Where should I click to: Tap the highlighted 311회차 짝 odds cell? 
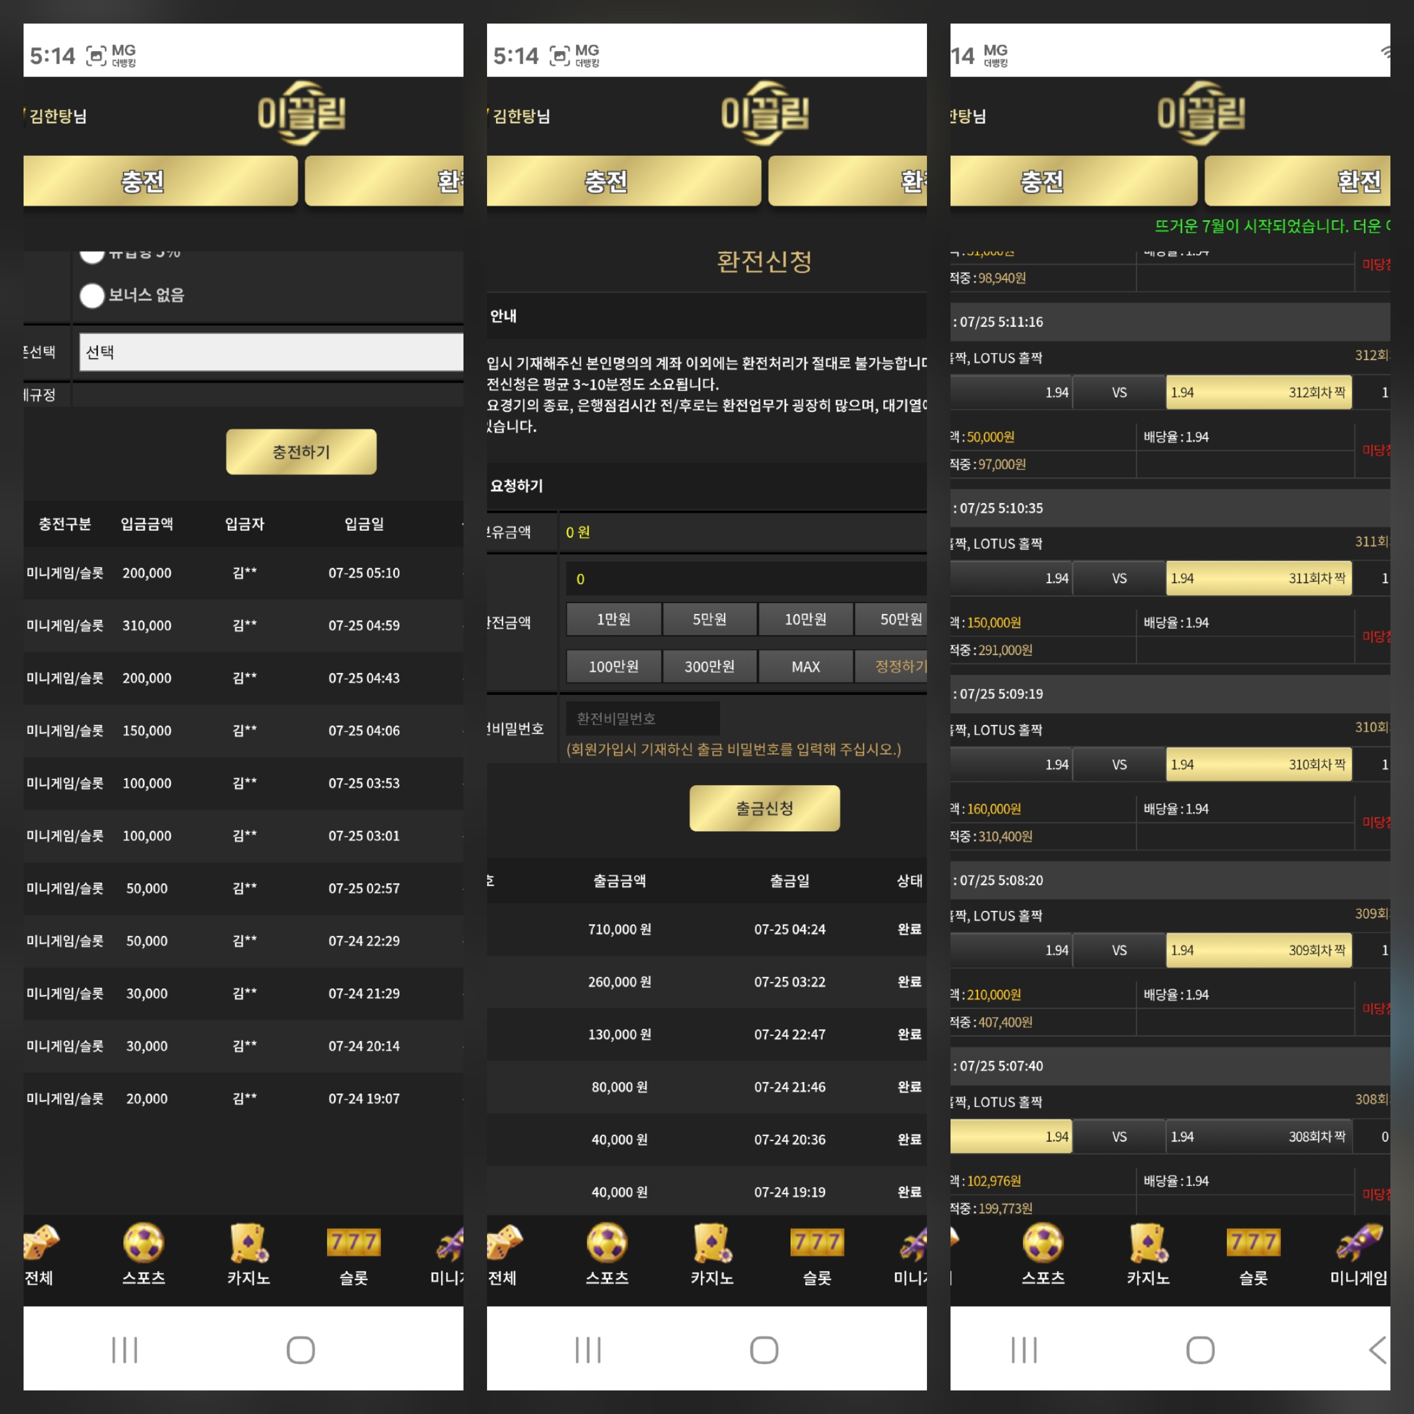[x=1258, y=578]
